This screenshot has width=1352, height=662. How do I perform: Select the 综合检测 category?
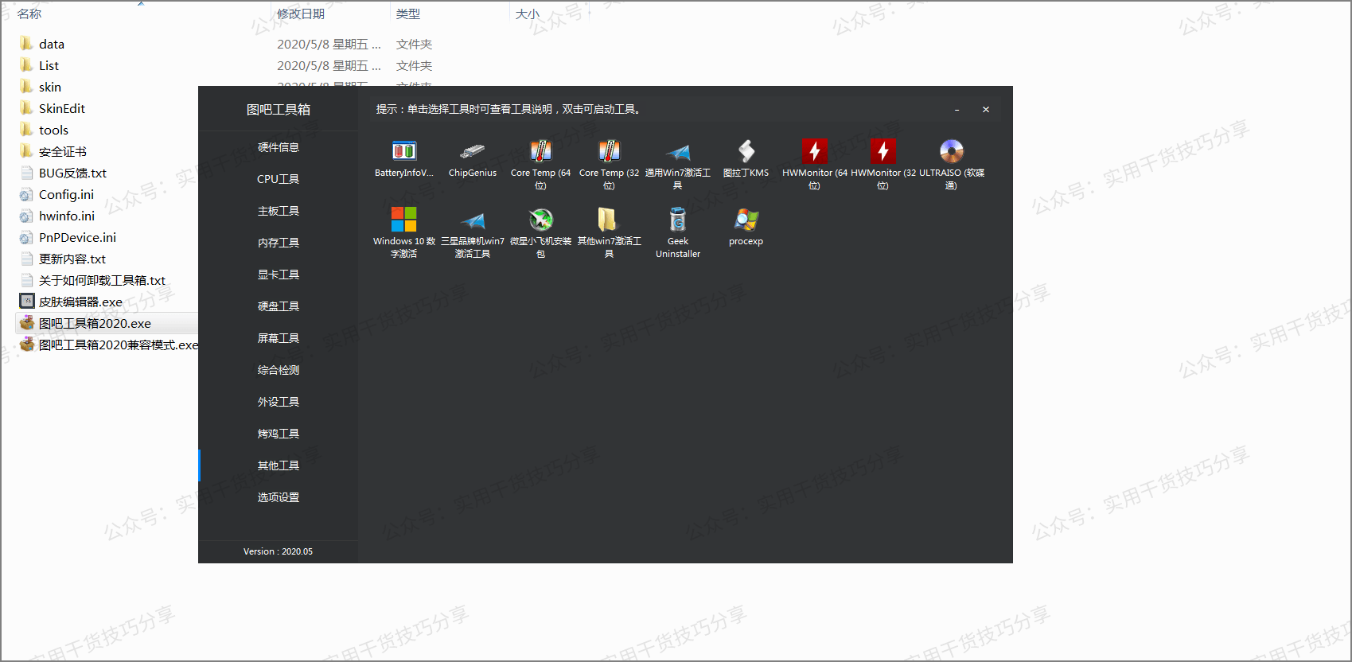pyautogui.click(x=279, y=370)
